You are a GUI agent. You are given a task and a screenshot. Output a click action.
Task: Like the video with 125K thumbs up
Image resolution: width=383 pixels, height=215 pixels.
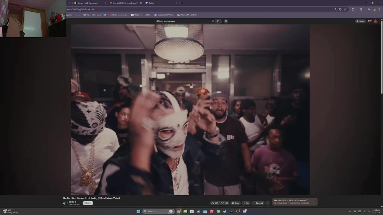point(215,203)
